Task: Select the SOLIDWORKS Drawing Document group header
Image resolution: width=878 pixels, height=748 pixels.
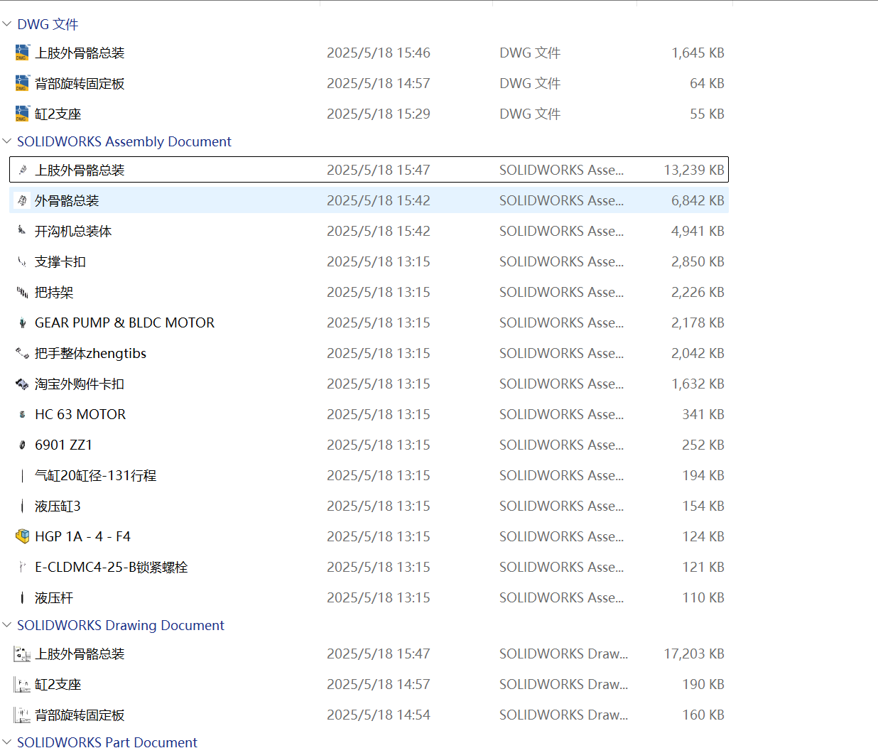Action: coord(121,625)
